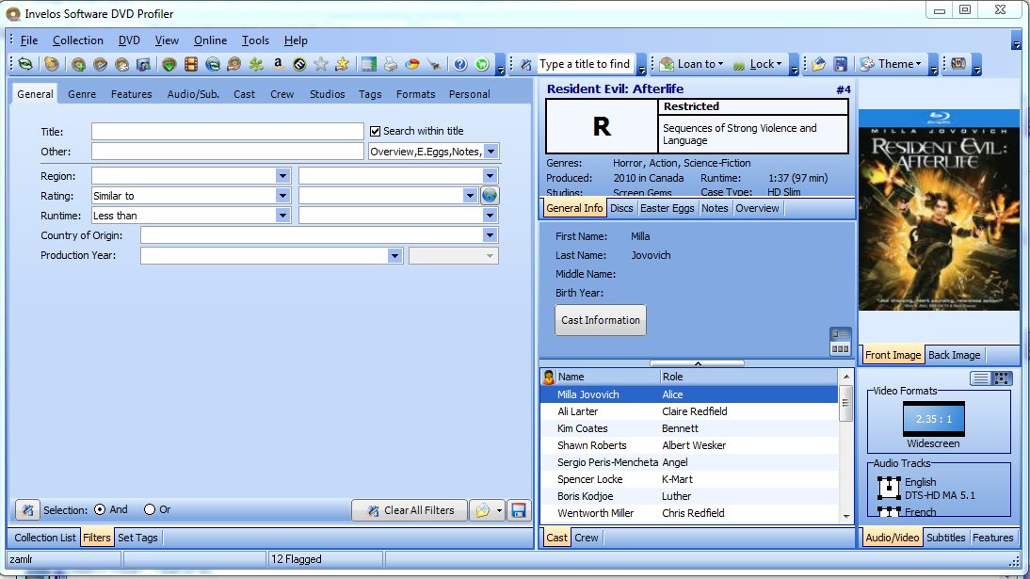1030x579 pixels.
Task: Open the Lock dropdown menu
Action: (757, 64)
